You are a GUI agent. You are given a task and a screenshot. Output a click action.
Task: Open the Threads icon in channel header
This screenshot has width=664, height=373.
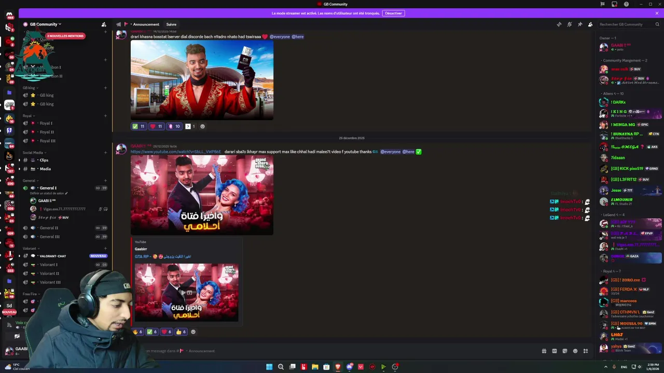(x=559, y=24)
